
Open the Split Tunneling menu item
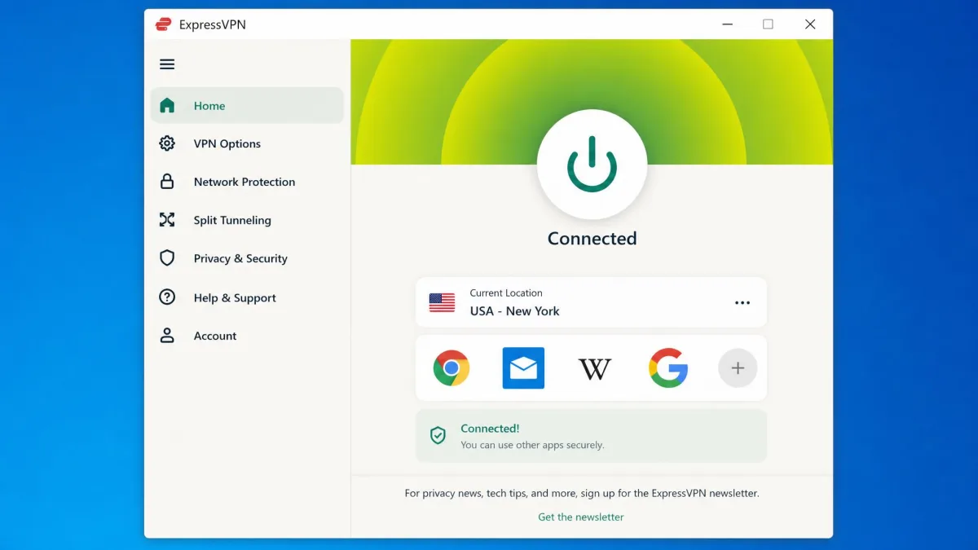pyautogui.click(x=247, y=220)
